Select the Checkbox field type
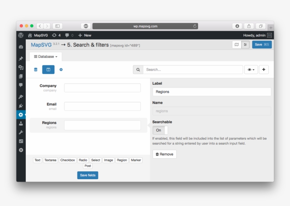 click(x=67, y=160)
